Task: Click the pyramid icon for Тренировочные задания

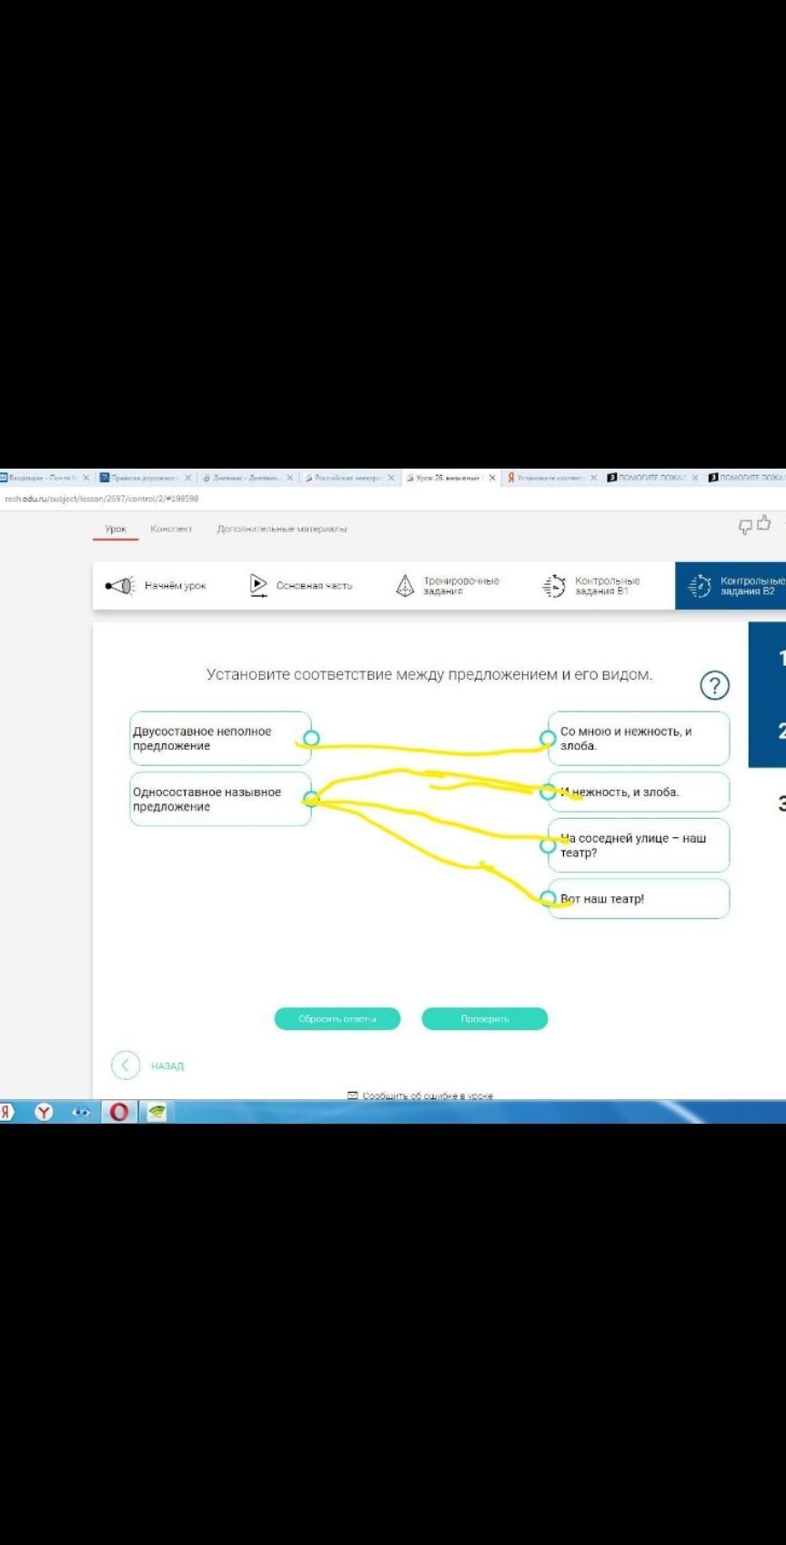Action: point(405,586)
